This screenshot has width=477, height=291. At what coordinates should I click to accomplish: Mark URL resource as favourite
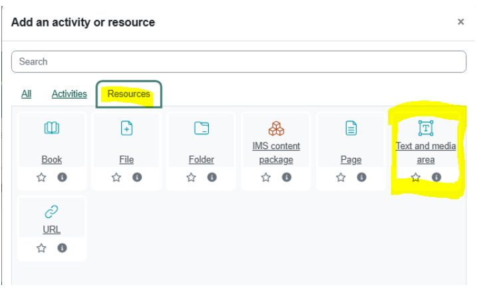[41, 248]
